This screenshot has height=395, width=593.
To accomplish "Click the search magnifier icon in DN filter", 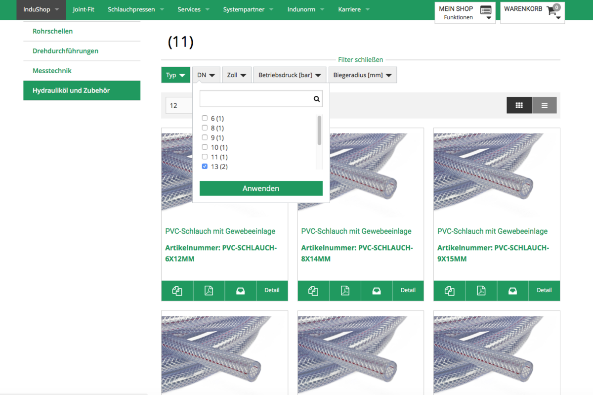I will coord(316,99).
